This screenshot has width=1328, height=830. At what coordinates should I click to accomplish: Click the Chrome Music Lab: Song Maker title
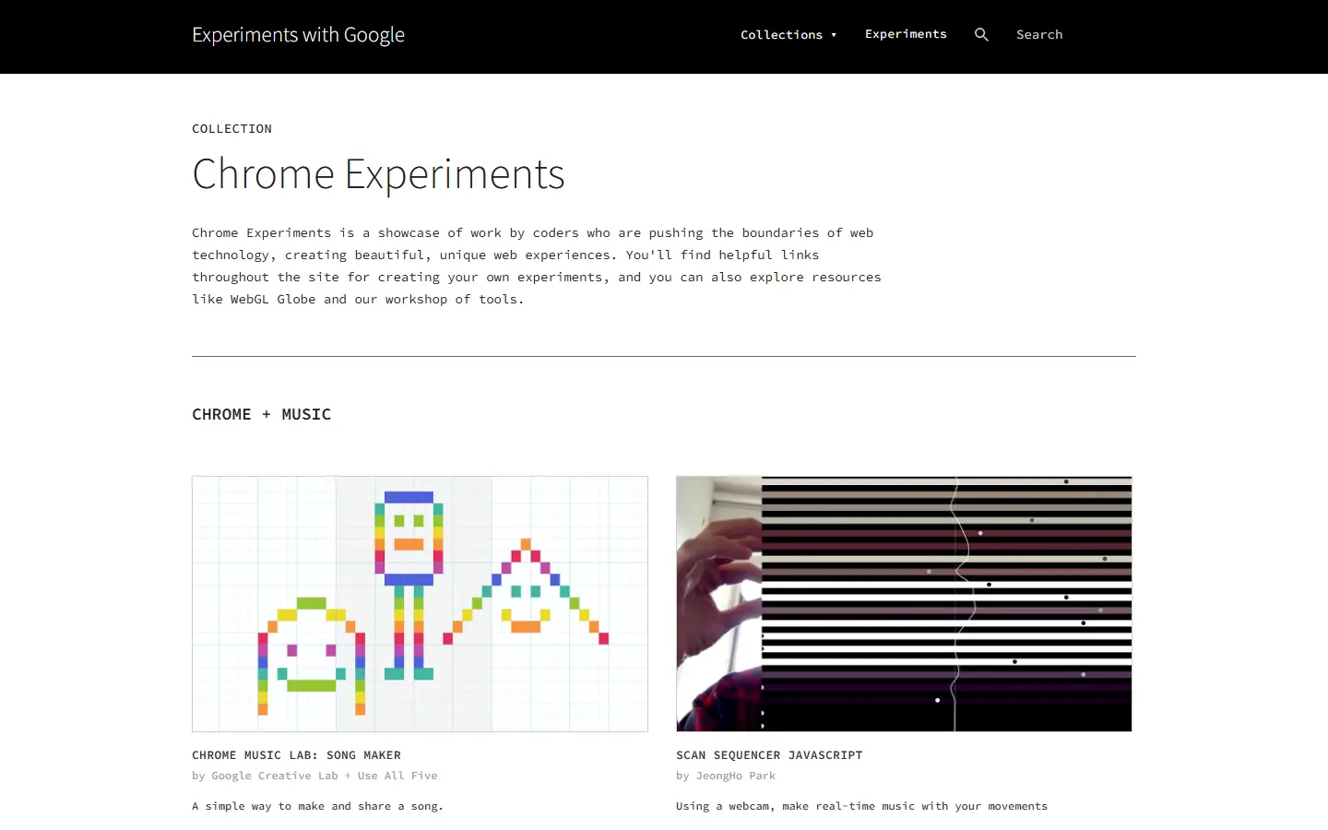pos(296,754)
